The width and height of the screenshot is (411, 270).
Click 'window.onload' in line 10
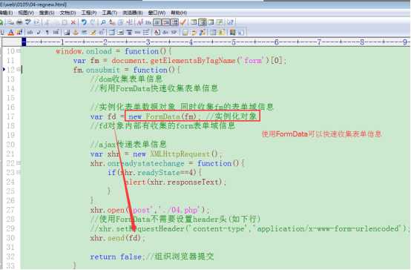click(x=84, y=51)
